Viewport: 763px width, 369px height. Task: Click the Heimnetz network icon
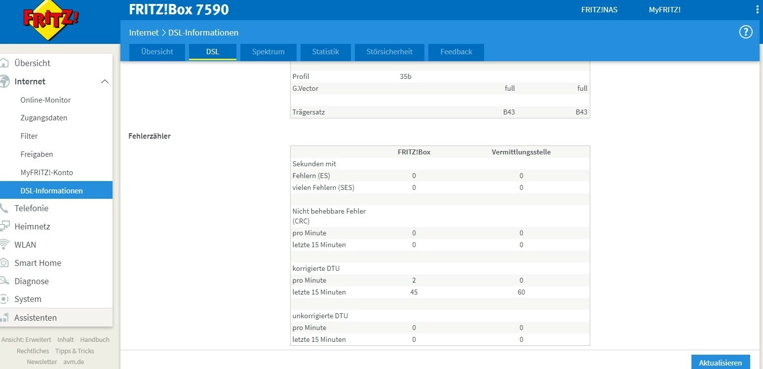(4, 226)
